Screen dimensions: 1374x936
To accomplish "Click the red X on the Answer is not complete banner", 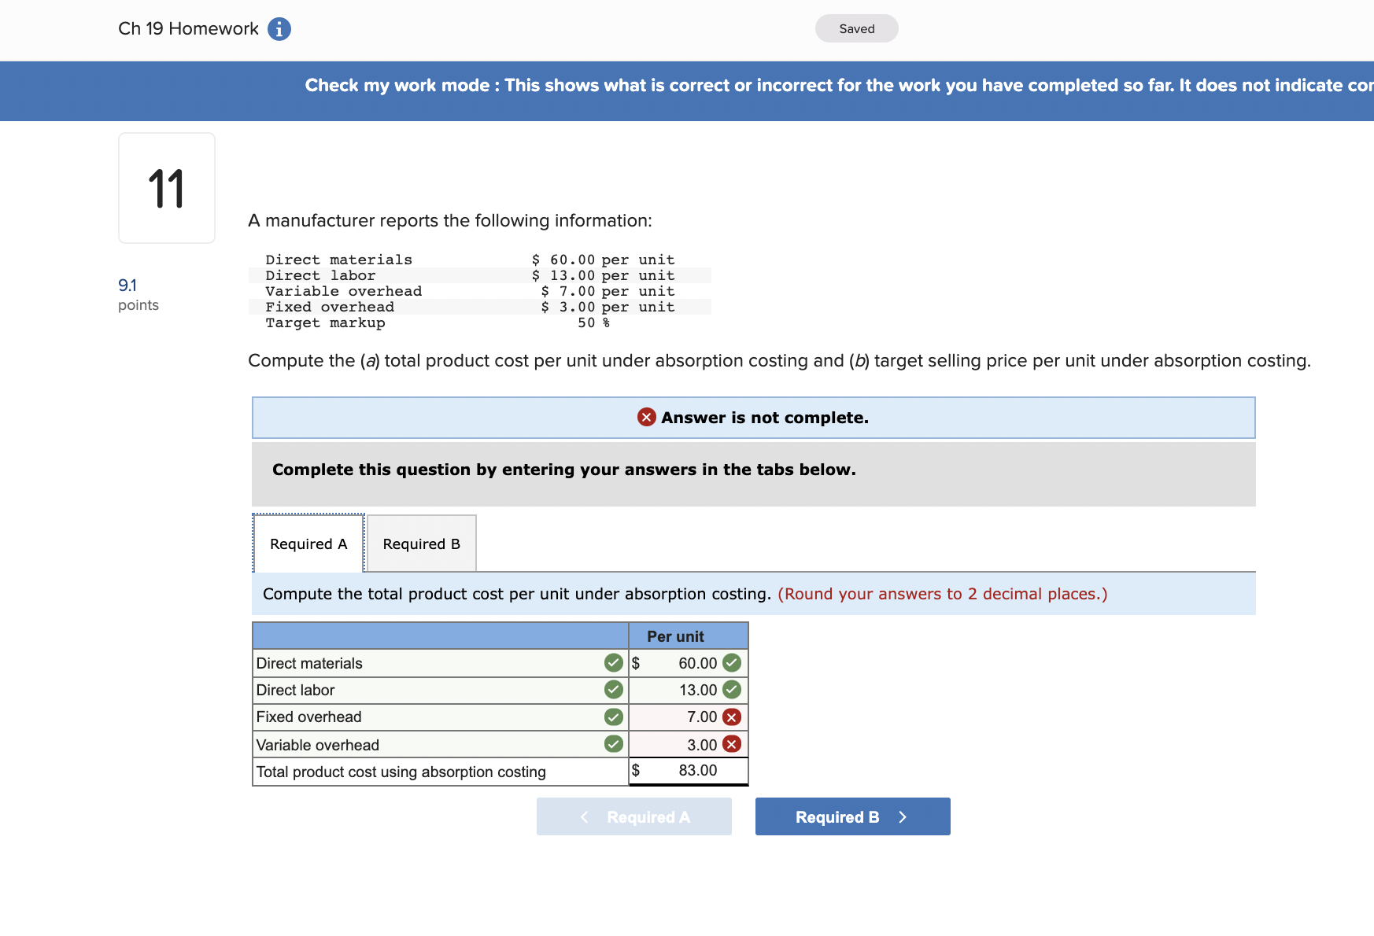I will point(645,418).
